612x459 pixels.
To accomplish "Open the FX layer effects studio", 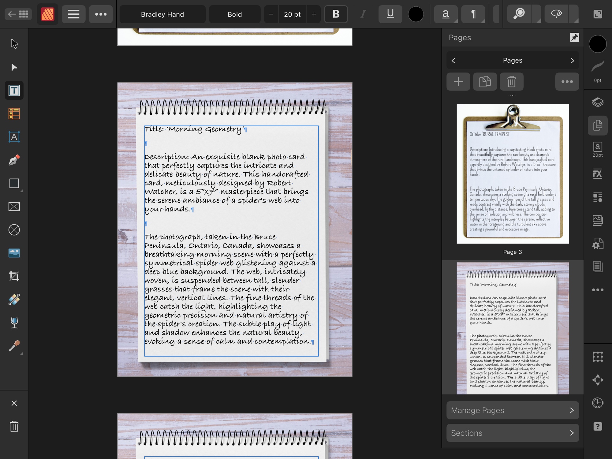I will pyautogui.click(x=598, y=174).
